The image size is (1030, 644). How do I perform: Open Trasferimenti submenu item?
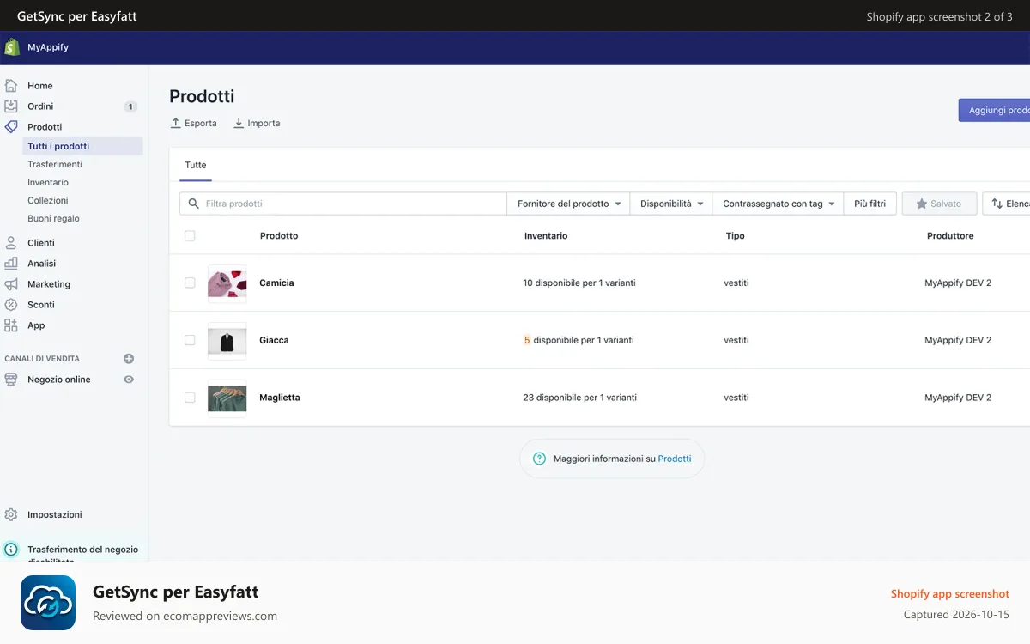(x=55, y=164)
